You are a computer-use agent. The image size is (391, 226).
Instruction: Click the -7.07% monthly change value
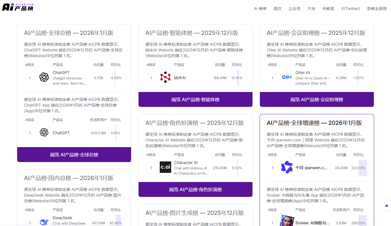pos(358,78)
